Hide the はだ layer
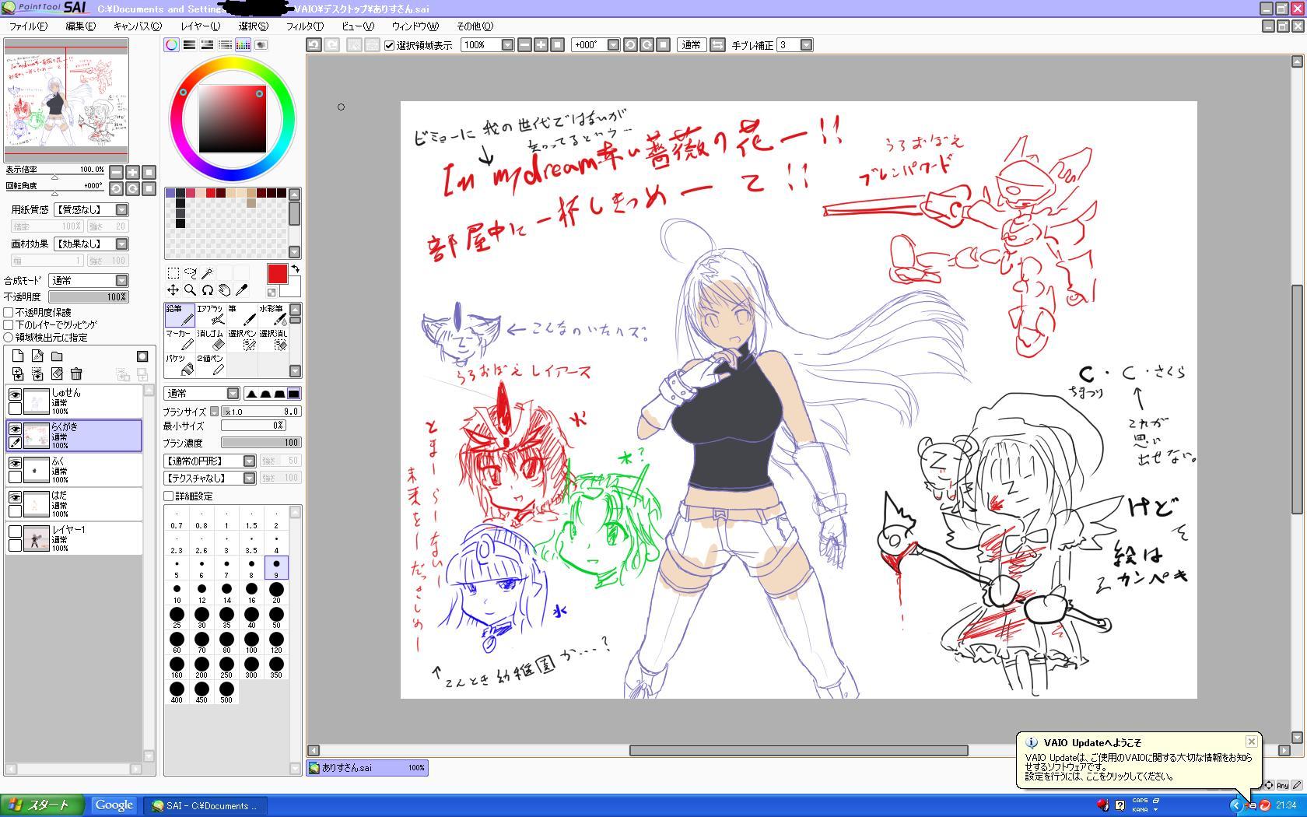The width and height of the screenshot is (1307, 817). pyautogui.click(x=15, y=497)
